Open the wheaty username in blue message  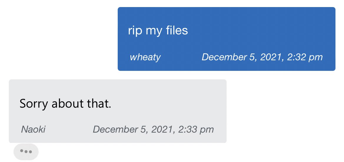pyautogui.click(x=145, y=57)
